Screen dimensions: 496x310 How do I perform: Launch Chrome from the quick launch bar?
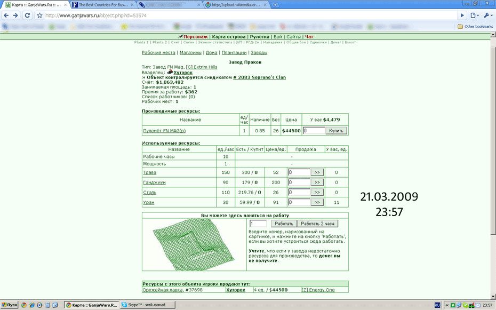23,305
